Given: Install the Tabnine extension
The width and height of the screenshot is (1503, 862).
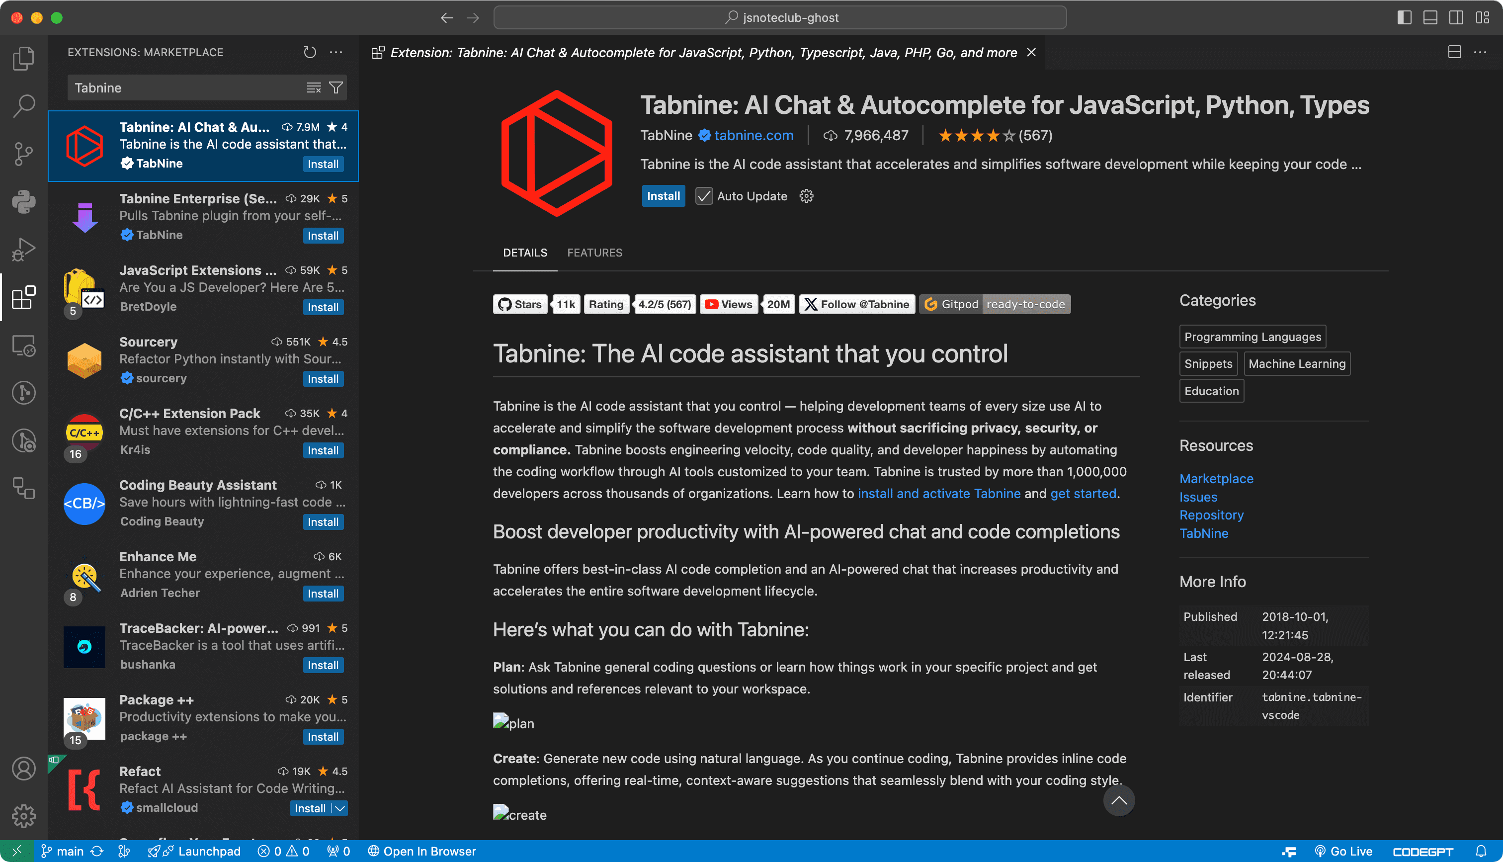Looking at the screenshot, I should 663,196.
